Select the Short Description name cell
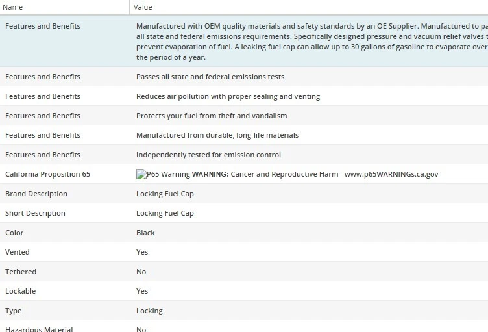Screen dimensions: 488x332 [35, 213]
